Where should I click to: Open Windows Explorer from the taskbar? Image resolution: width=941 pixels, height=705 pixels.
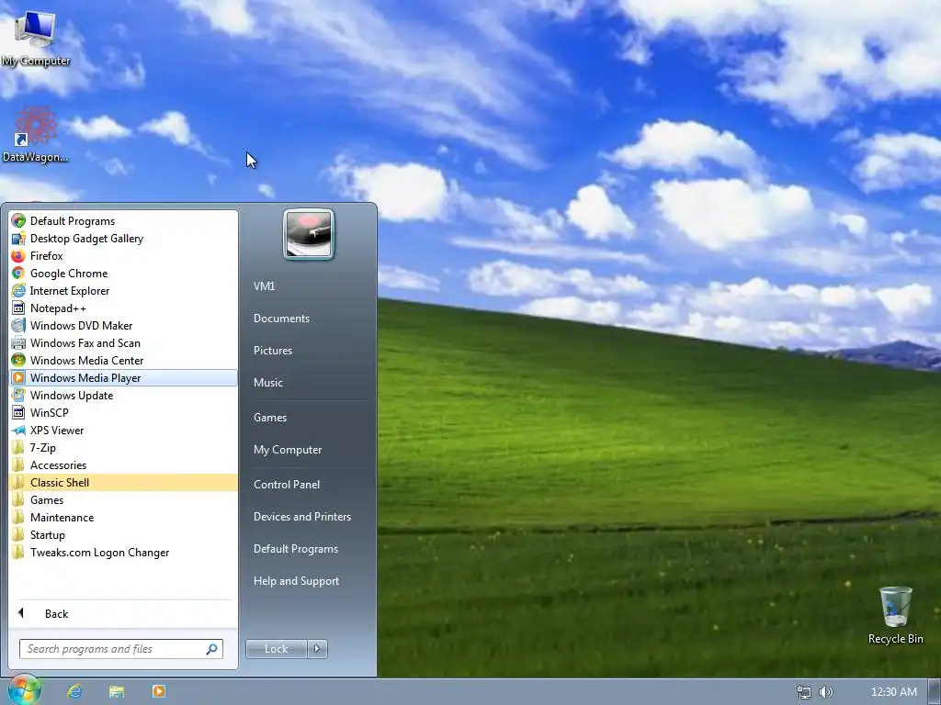pyautogui.click(x=117, y=691)
